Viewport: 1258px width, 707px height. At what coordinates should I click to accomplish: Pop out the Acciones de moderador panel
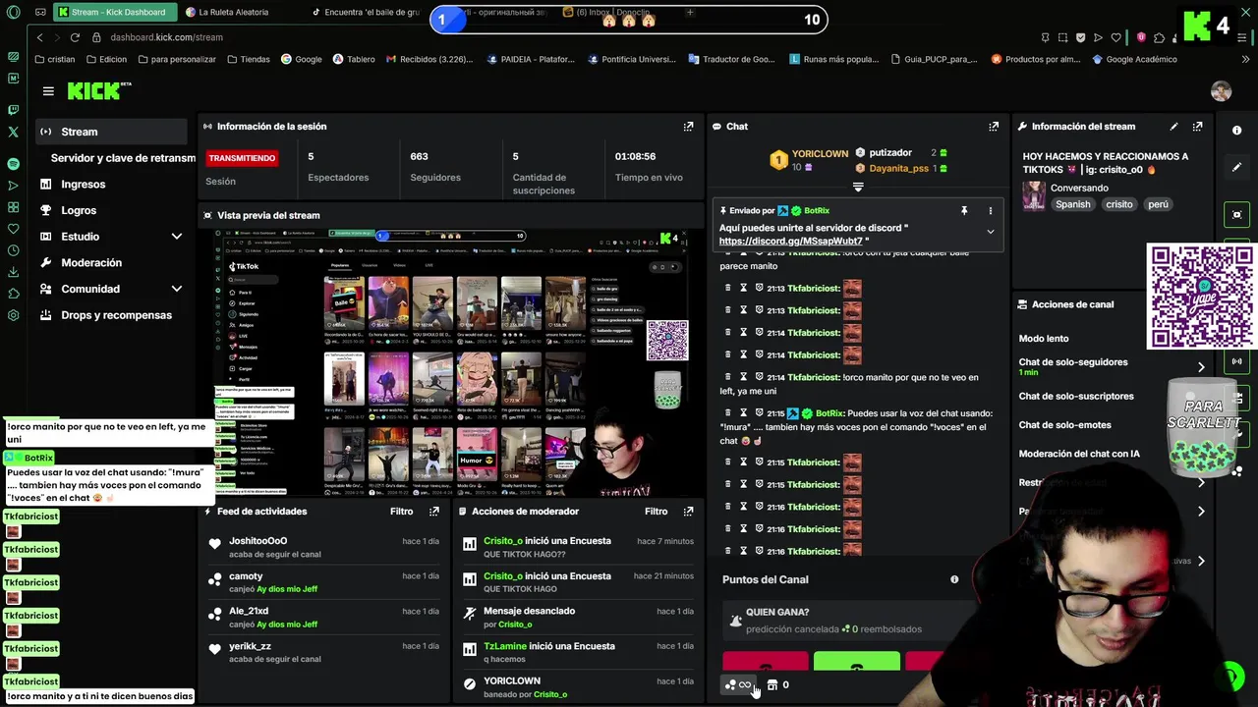coord(688,512)
